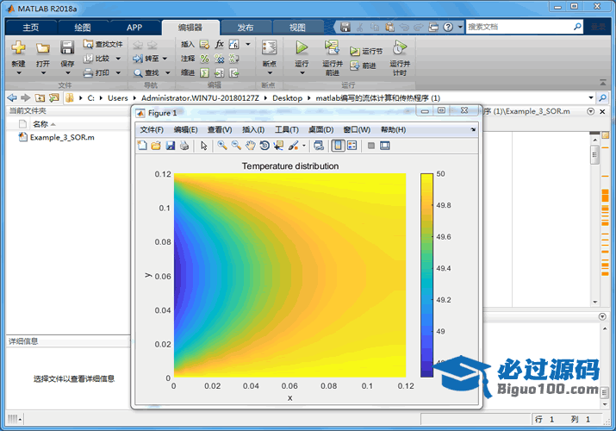The width and height of the screenshot is (616, 431).
Task: Select the rotate 3D tool
Action: click(x=264, y=146)
